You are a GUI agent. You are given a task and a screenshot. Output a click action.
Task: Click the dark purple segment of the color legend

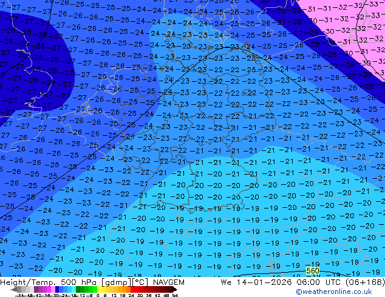pos(36,290)
